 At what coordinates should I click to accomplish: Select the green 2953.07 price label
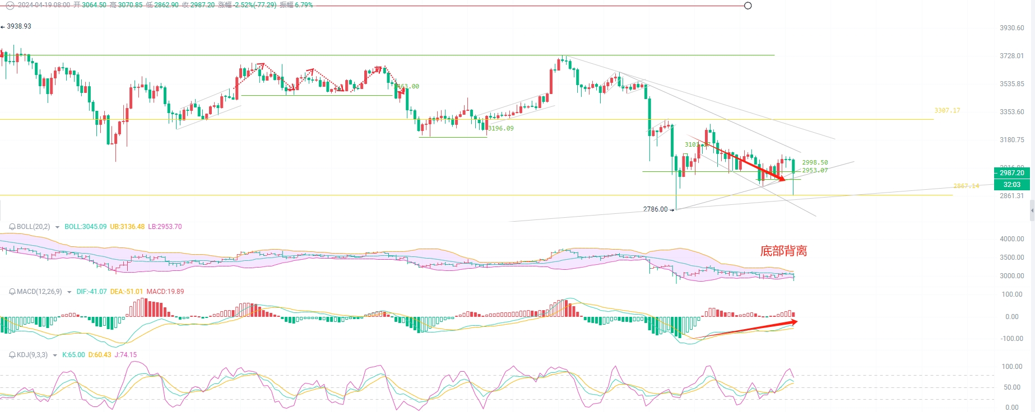pos(815,170)
